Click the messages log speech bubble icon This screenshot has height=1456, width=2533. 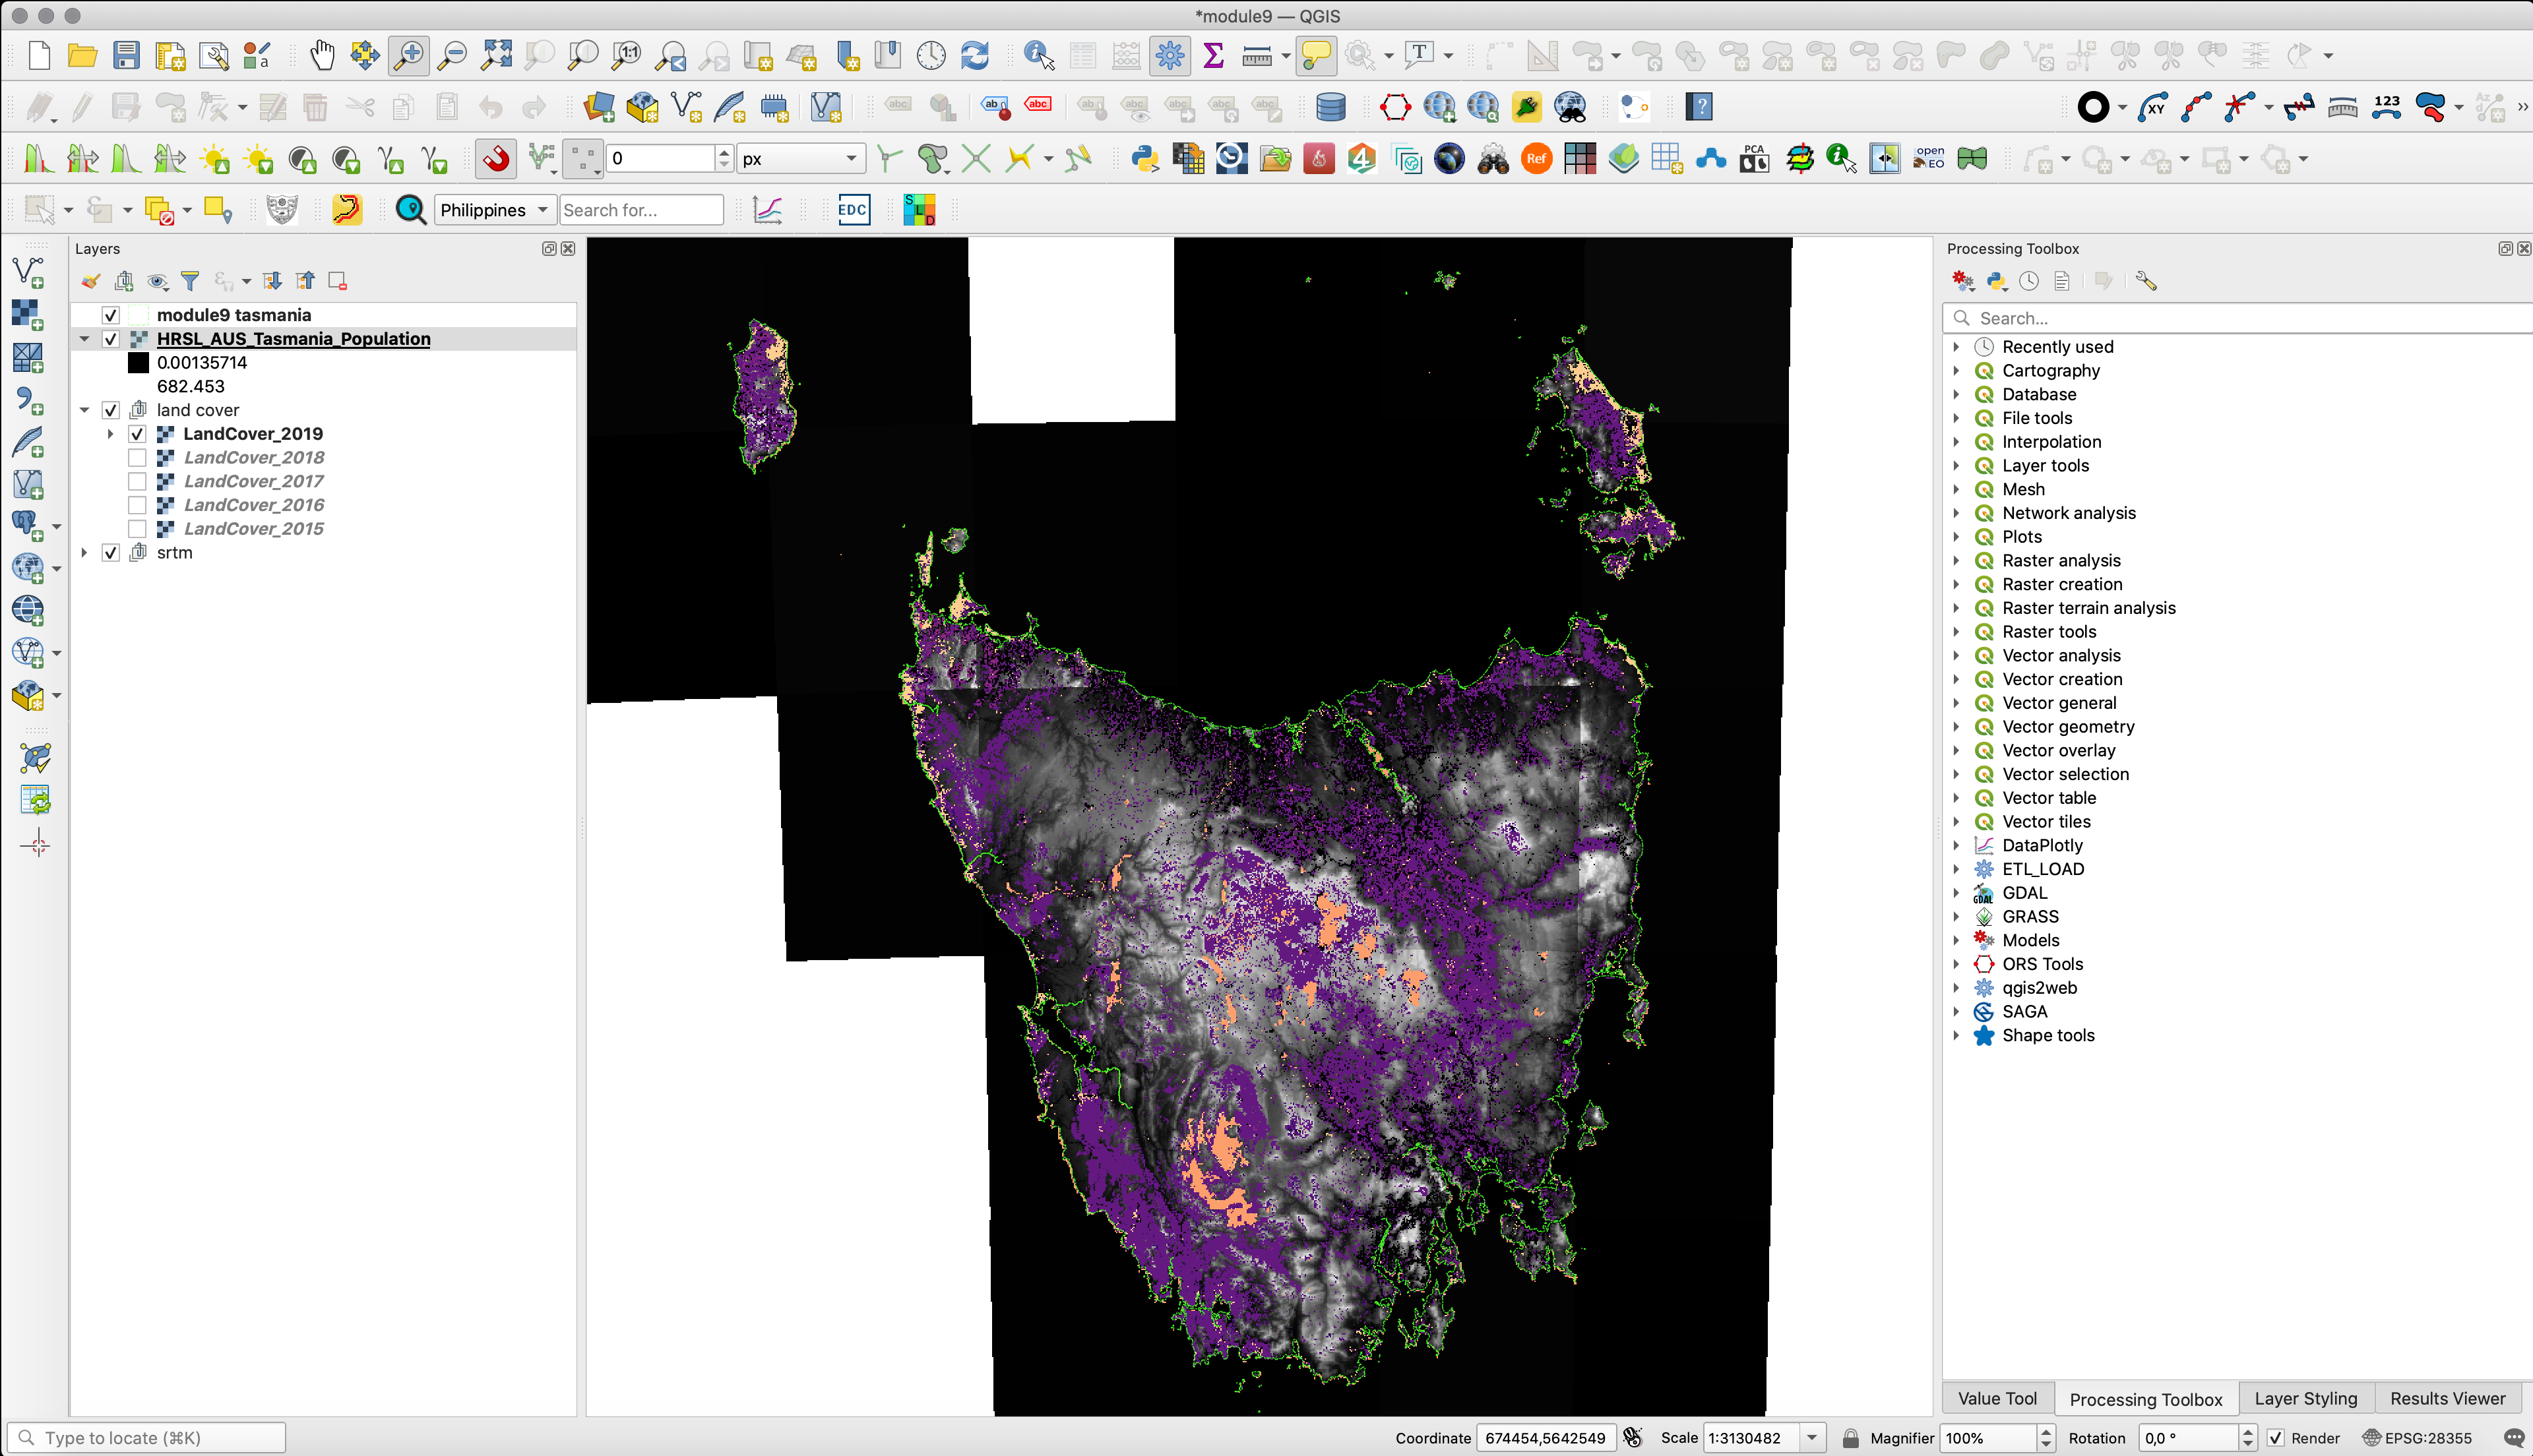tap(2515, 1438)
